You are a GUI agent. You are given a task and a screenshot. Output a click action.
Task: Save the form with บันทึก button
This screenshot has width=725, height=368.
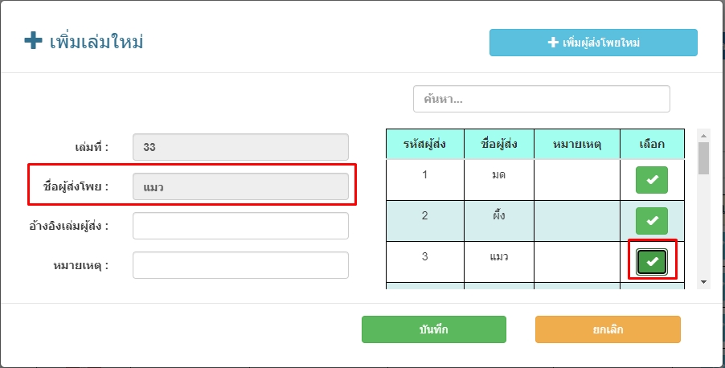coord(433,329)
